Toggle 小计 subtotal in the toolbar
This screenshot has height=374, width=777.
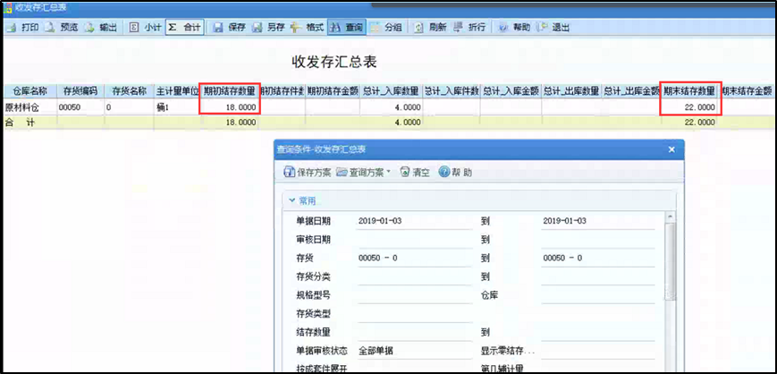point(146,28)
